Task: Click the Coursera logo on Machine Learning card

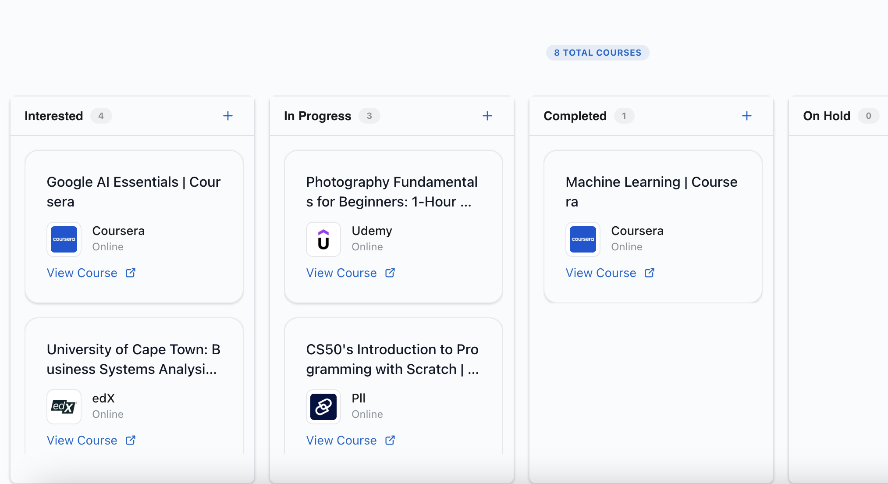Action: point(583,239)
